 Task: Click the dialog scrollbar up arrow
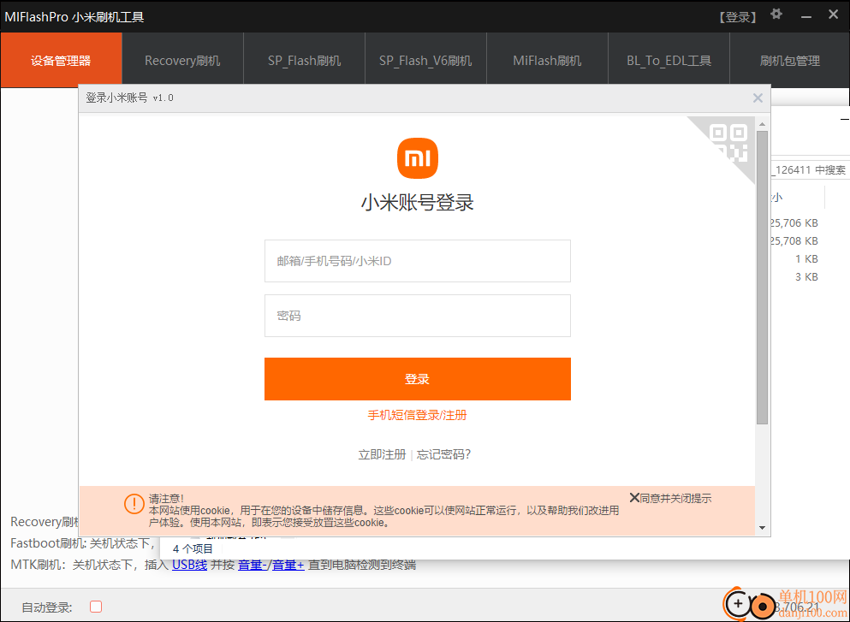coord(762,125)
